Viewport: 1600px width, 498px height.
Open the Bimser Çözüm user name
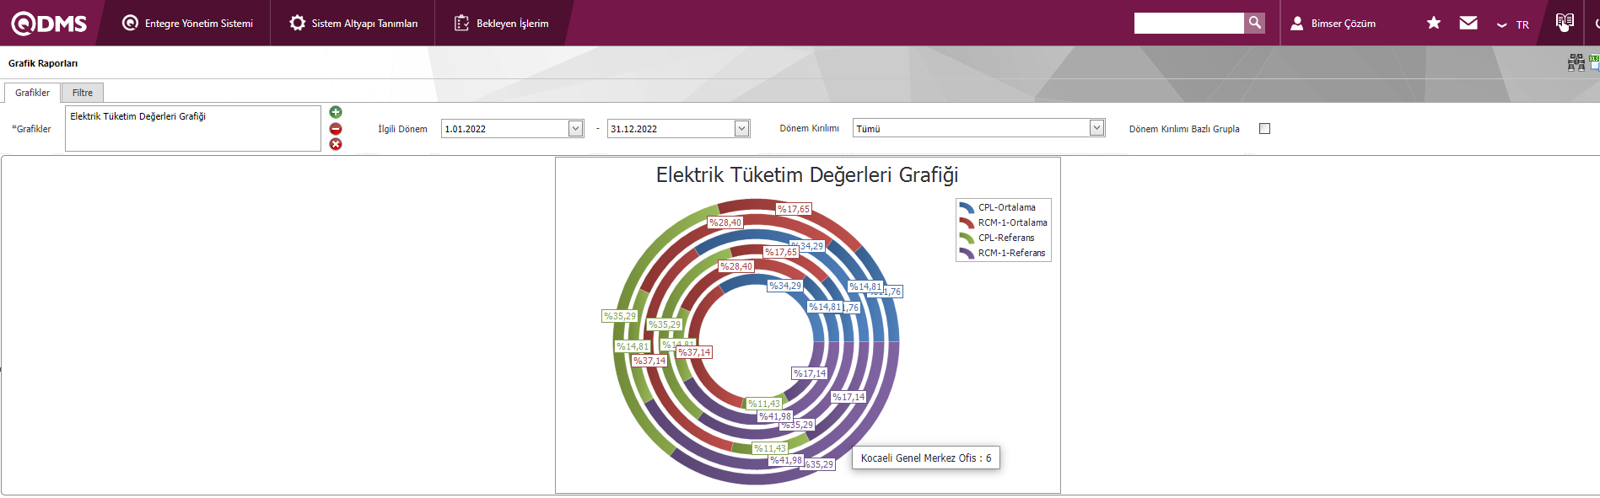coord(1343,24)
